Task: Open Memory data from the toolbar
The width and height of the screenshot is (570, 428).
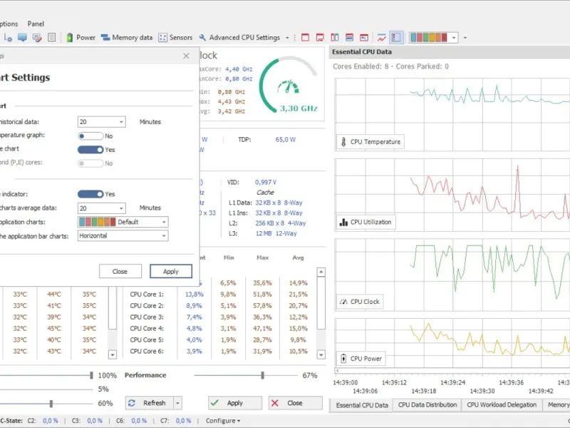Action: pyautogui.click(x=127, y=37)
